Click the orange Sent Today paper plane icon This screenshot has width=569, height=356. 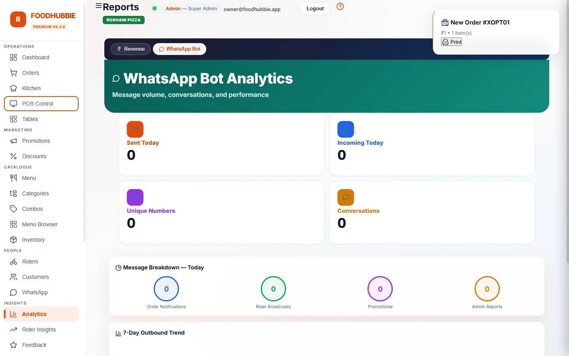tap(135, 129)
